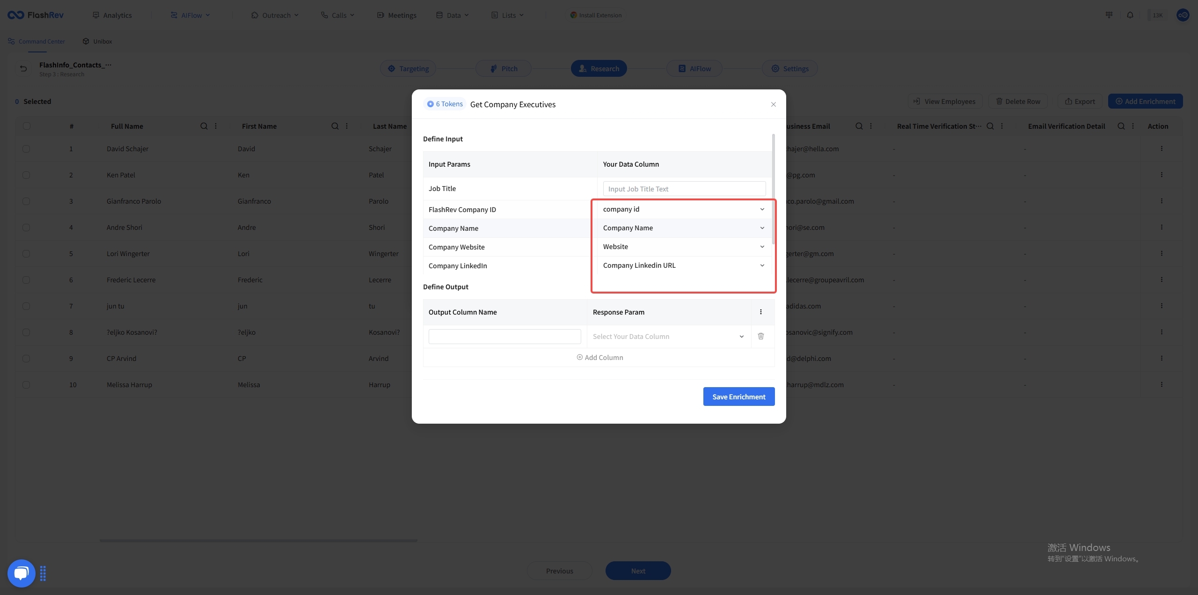Viewport: 1198px width, 595px height.
Task: Open the apps grid icon in header
Action: tap(1109, 15)
